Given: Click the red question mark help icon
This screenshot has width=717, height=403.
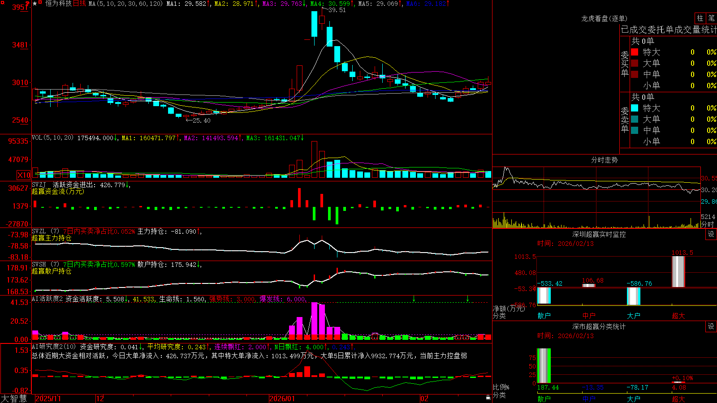Looking at the screenshot, I should click(27, 4).
